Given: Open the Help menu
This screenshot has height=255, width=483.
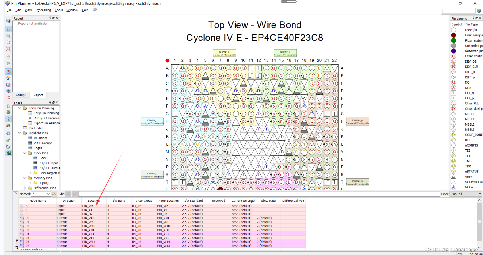Looking at the screenshot, I should click(x=85, y=10).
